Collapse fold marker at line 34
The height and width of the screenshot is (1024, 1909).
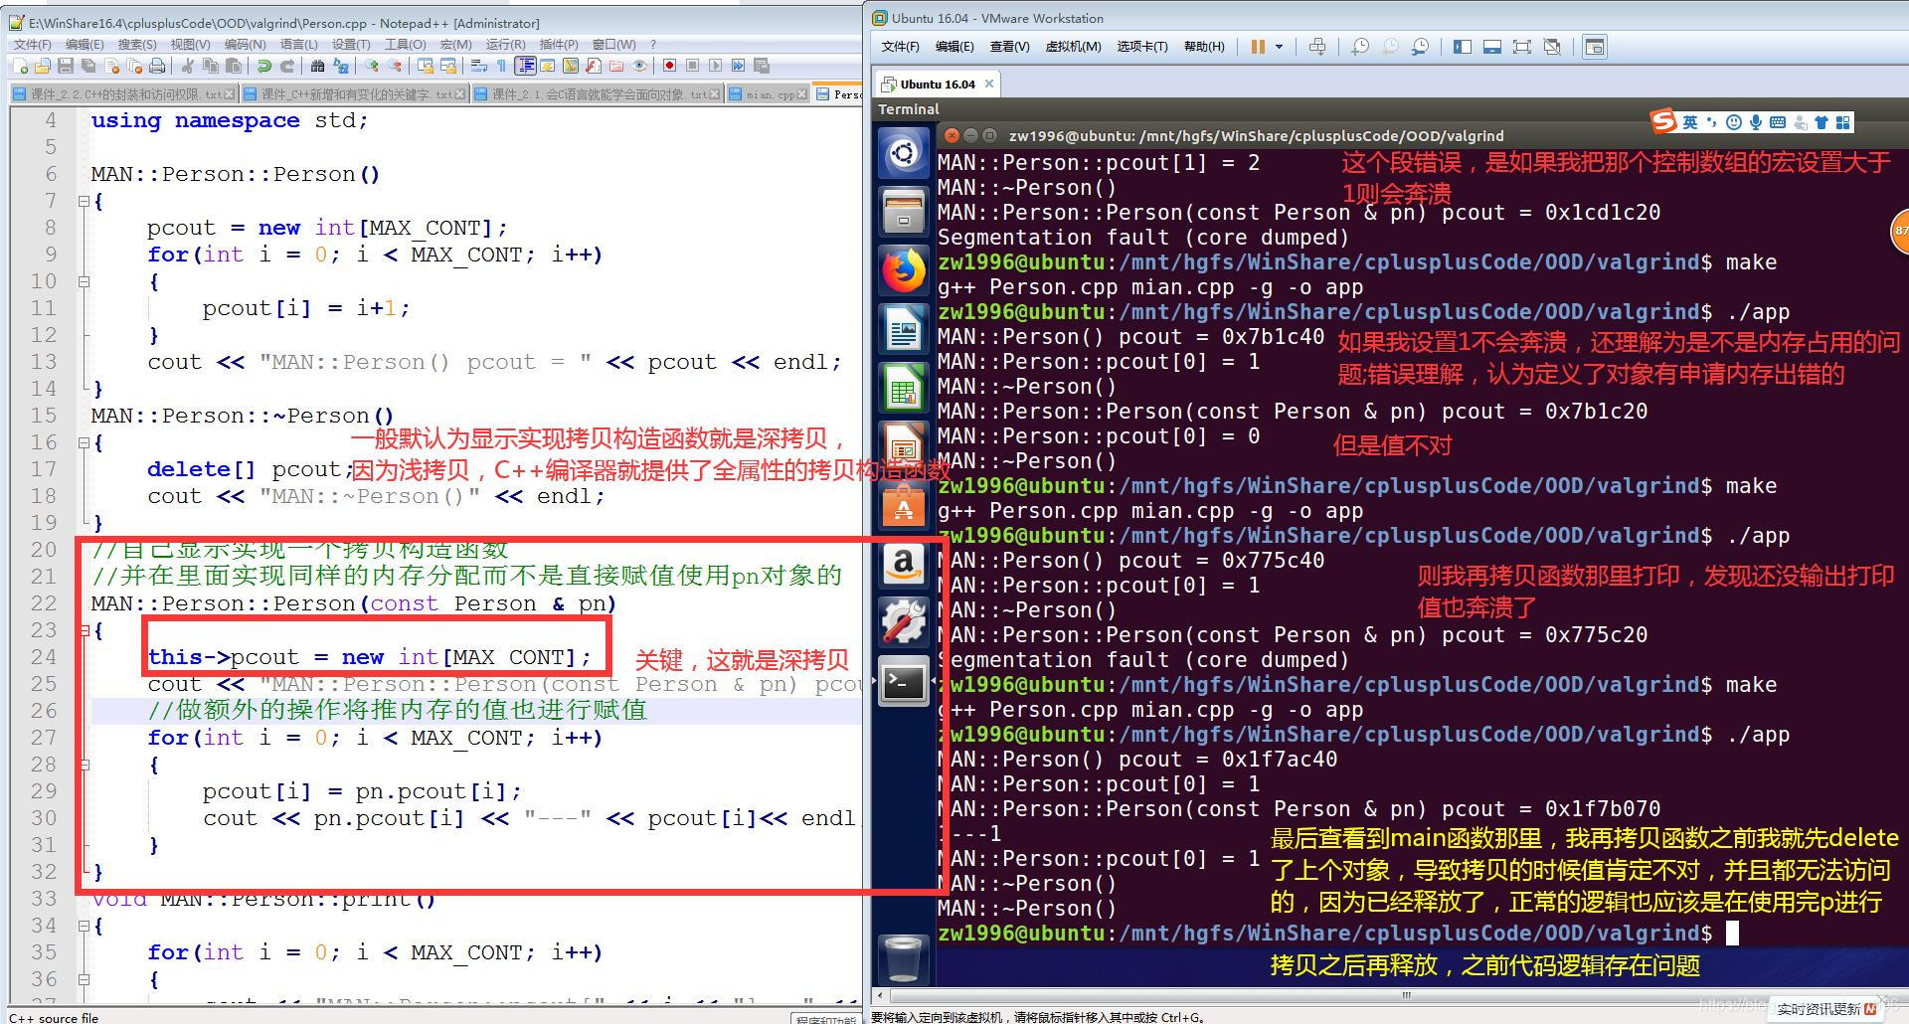point(84,926)
